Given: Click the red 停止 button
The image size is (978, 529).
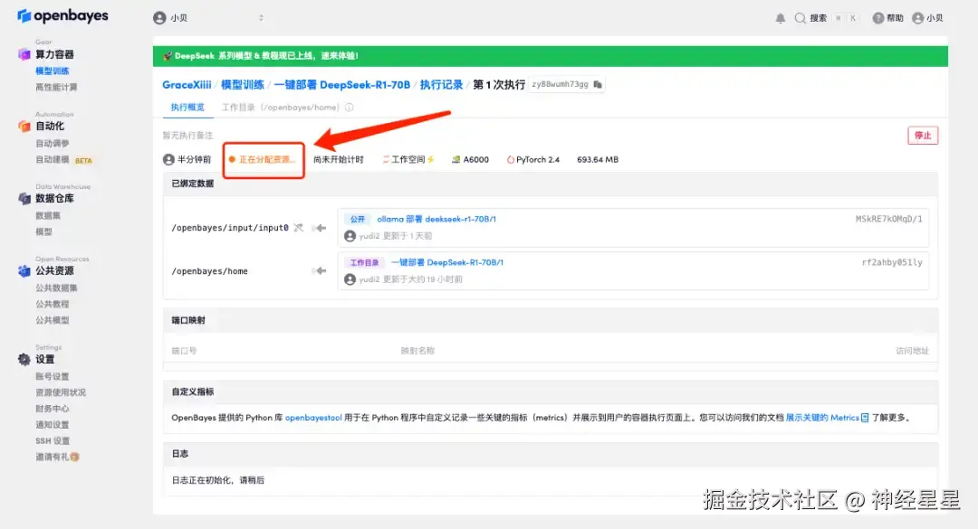Looking at the screenshot, I should [x=923, y=136].
